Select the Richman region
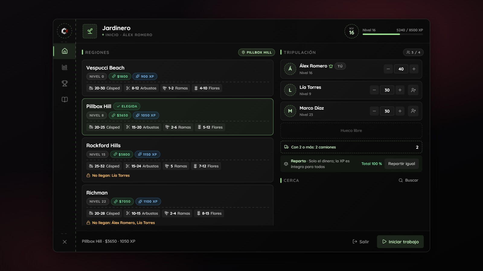Image resolution: width=483 pixels, height=271 pixels. point(178,205)
